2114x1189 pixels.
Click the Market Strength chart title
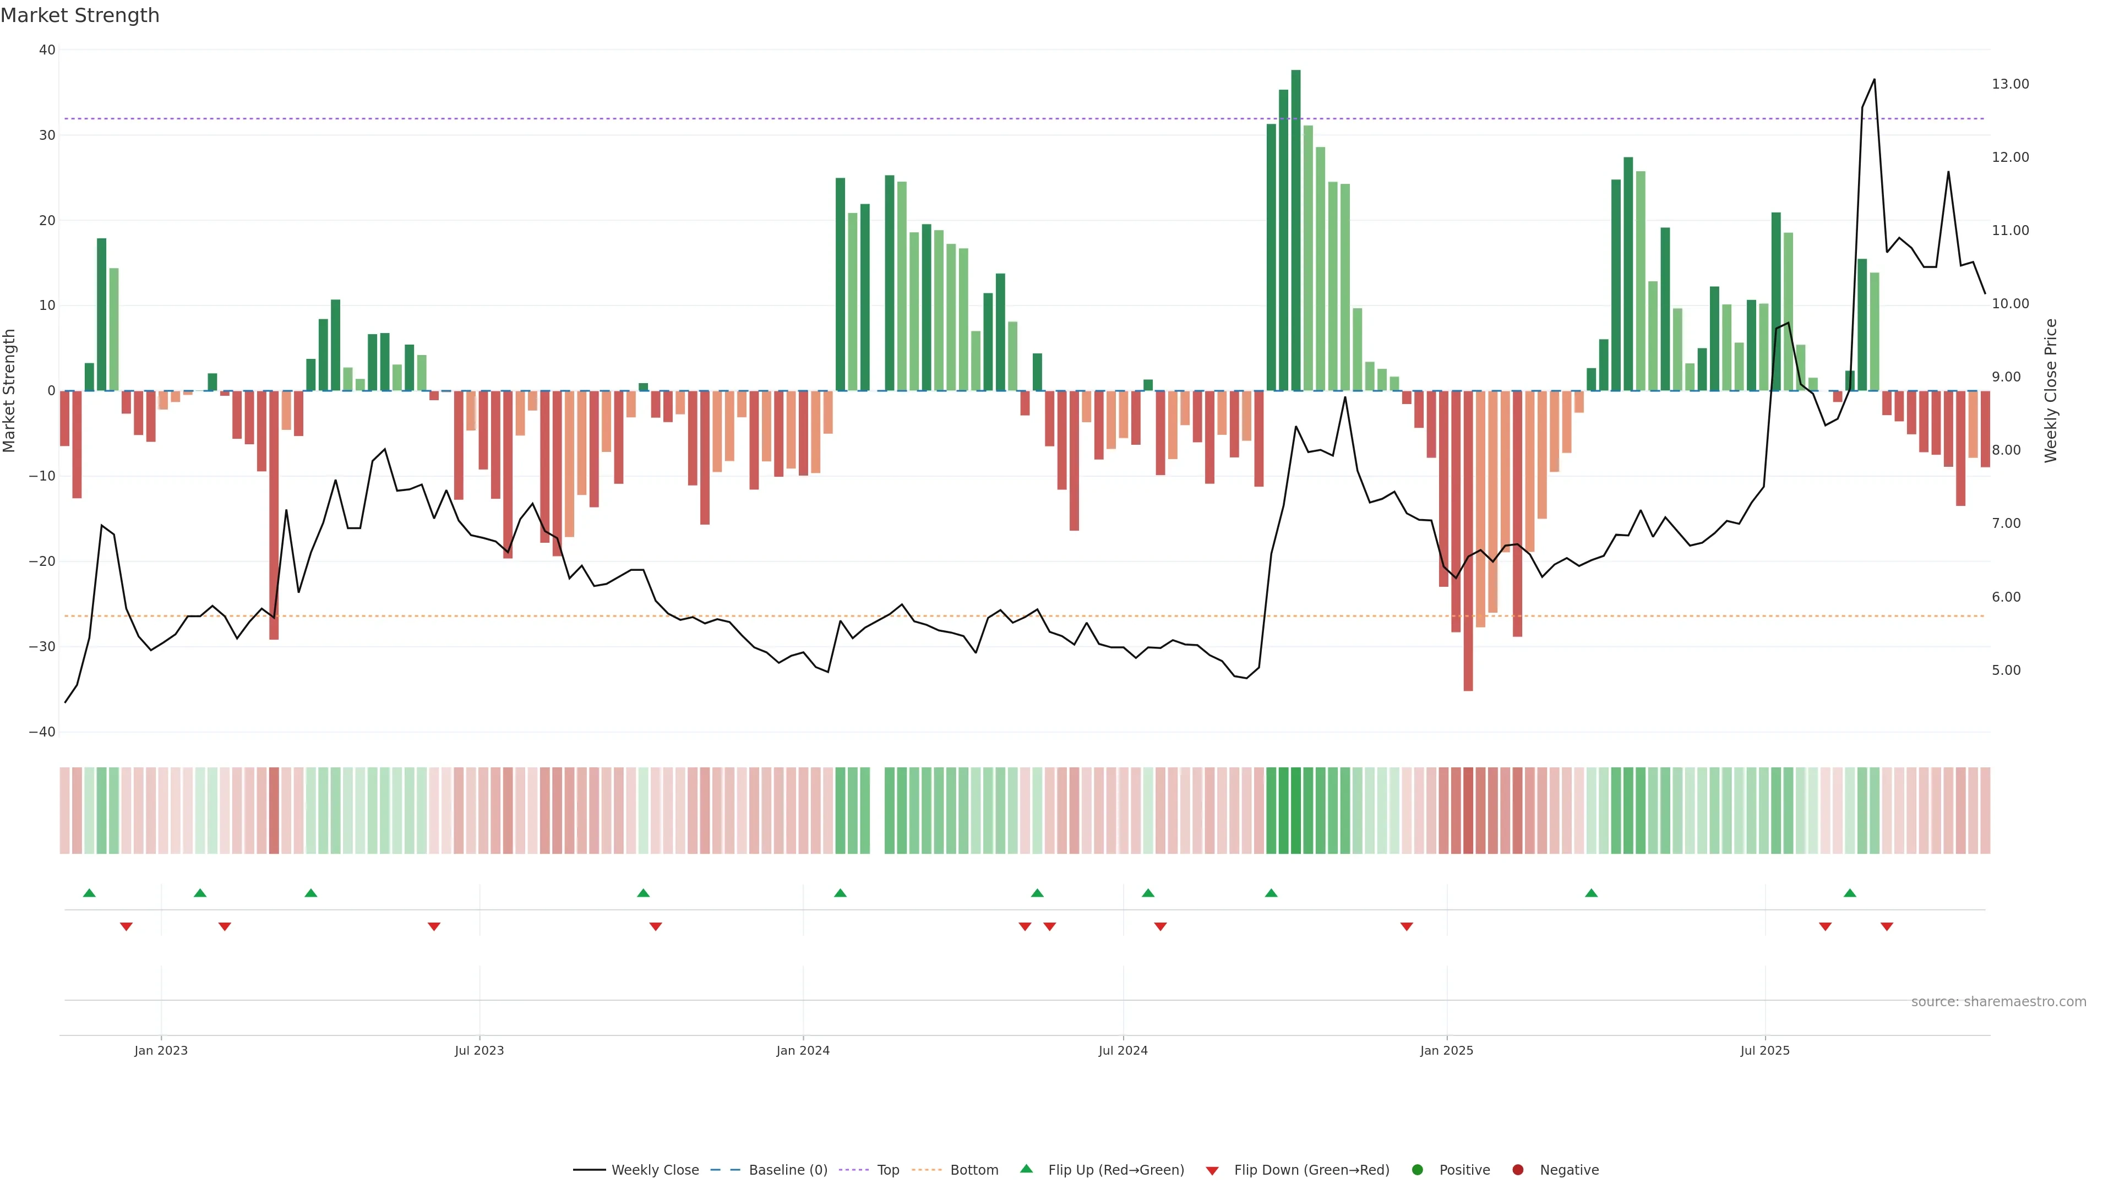[80, 15]
